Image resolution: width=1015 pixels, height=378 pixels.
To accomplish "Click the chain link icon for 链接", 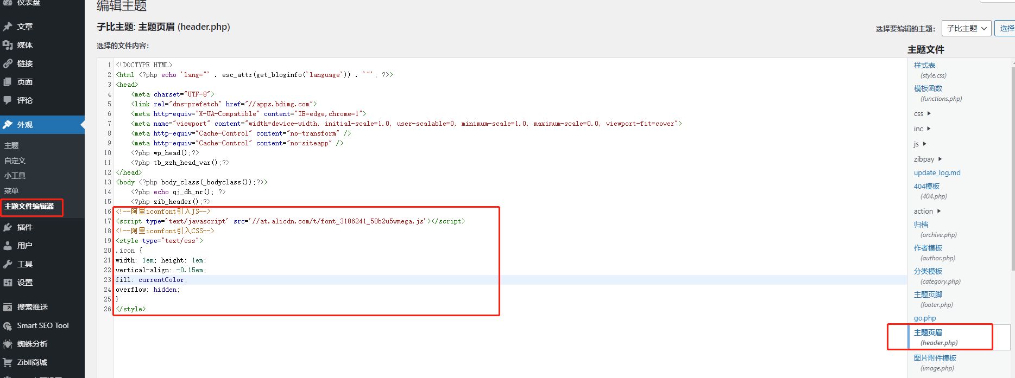I will tap(8, 63).
